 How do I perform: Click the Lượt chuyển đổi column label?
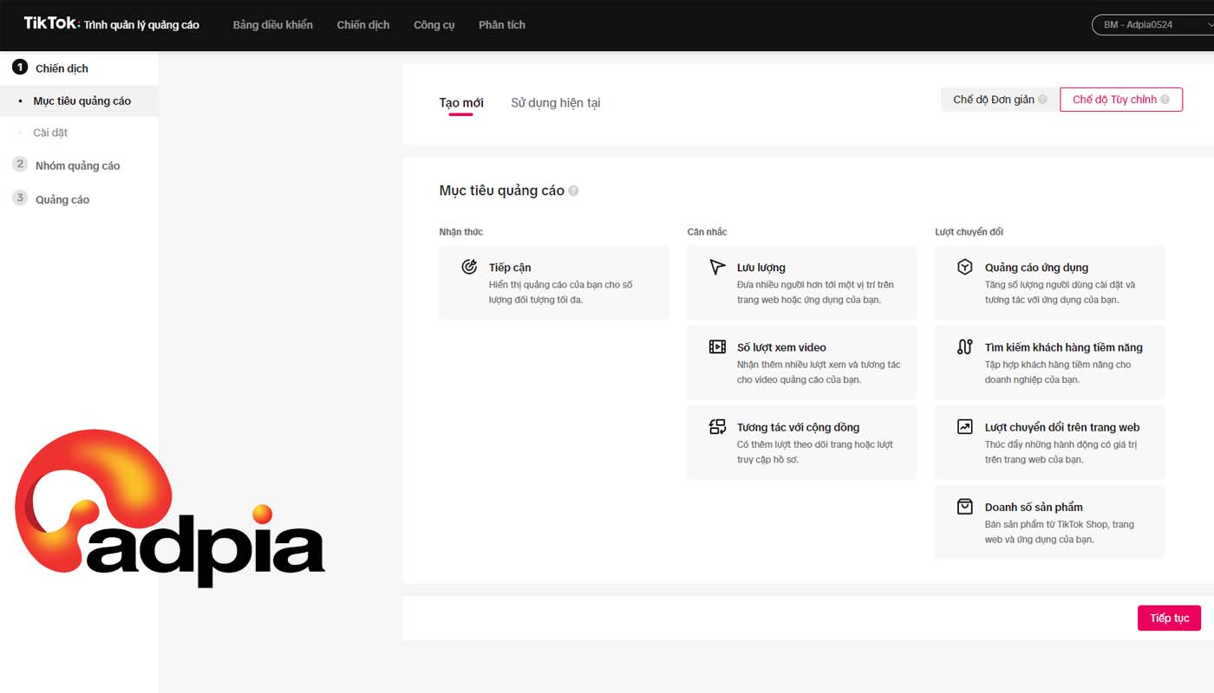coord(969,231)
